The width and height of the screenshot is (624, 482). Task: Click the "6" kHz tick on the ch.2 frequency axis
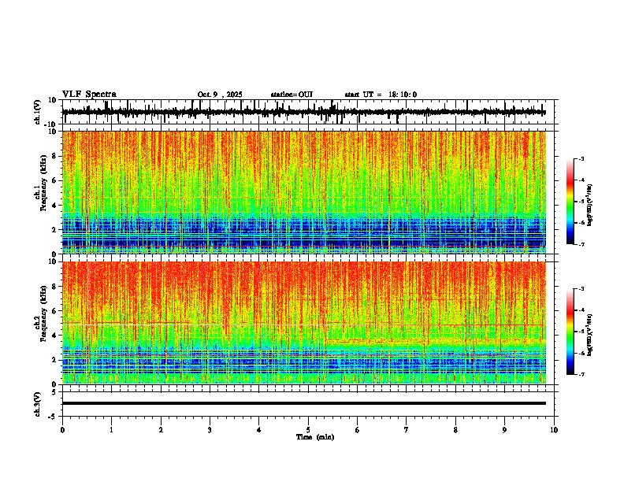55,310
